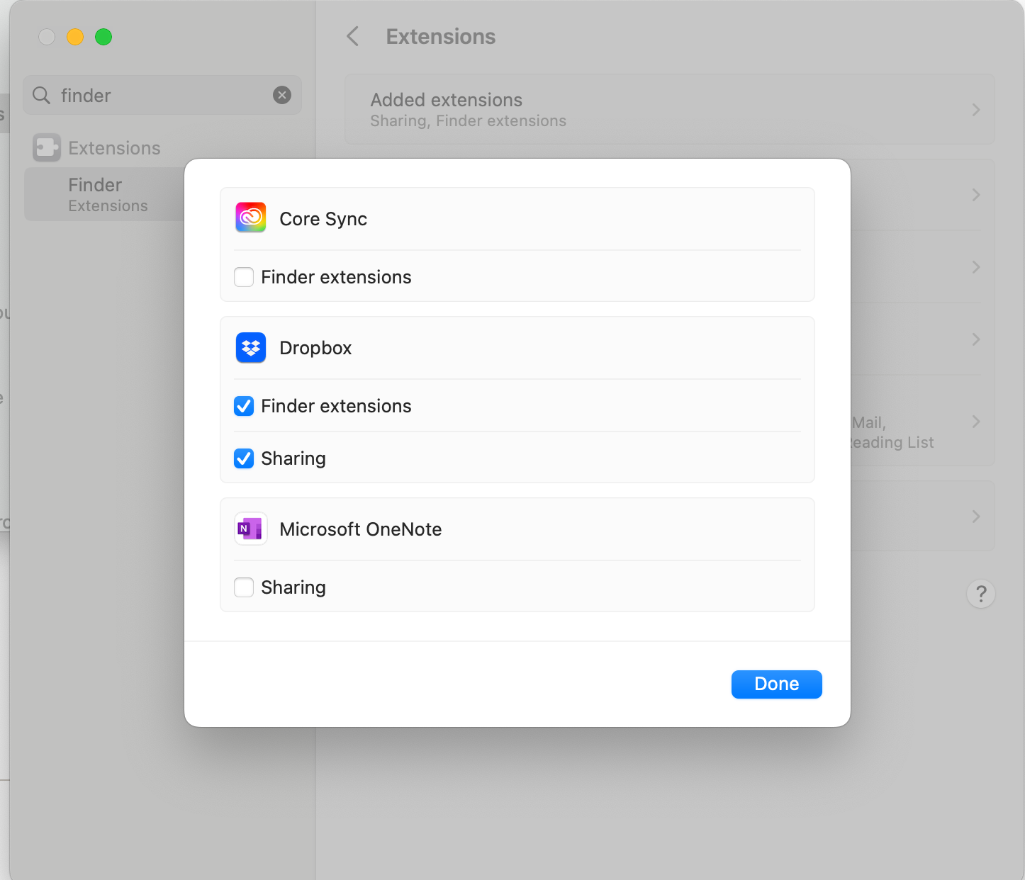
Task: Uncheck Dropbox Finder extensions
Action: pyautogui.click(x=244, y=405)
